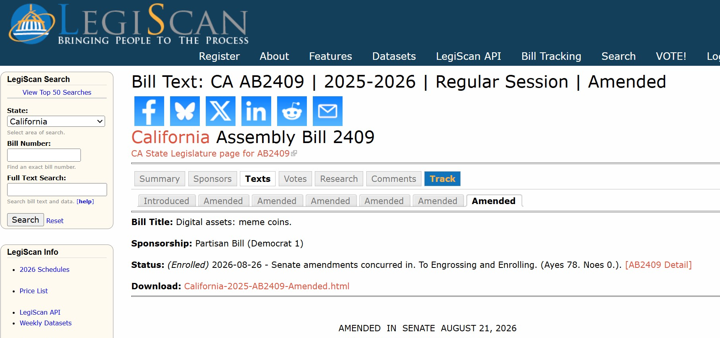This screenshot has width=720, height=338.
Task: Open the State dropdown showing California
Action: point(56,121)
